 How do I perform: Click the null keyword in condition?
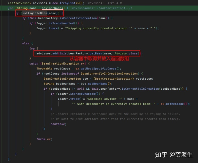click(81, 89)
